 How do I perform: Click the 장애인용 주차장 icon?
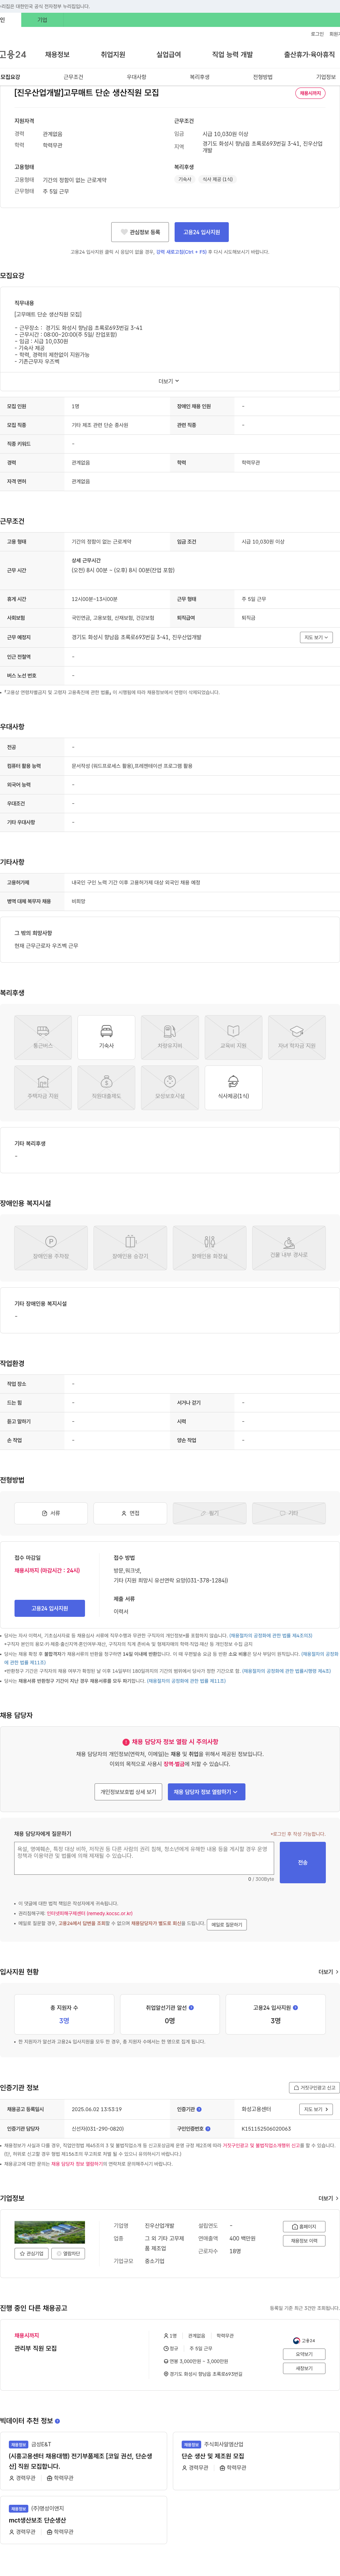coord(51,1248)
